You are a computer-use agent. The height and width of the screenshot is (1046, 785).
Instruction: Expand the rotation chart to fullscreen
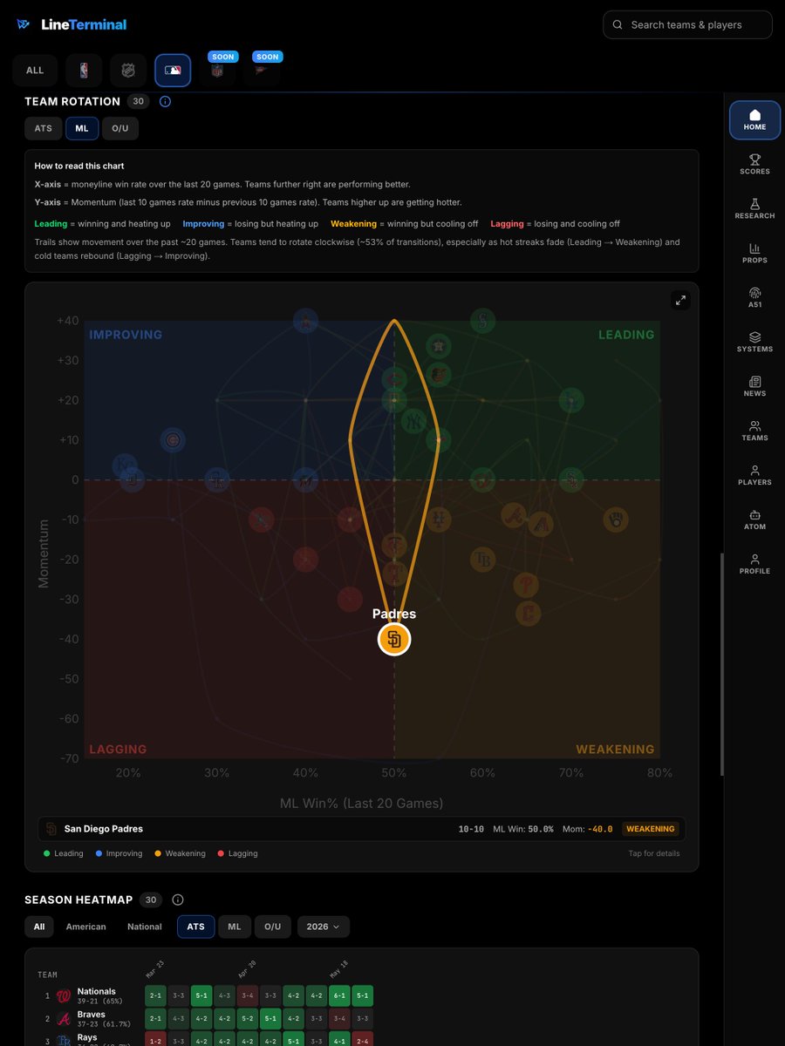680,300
